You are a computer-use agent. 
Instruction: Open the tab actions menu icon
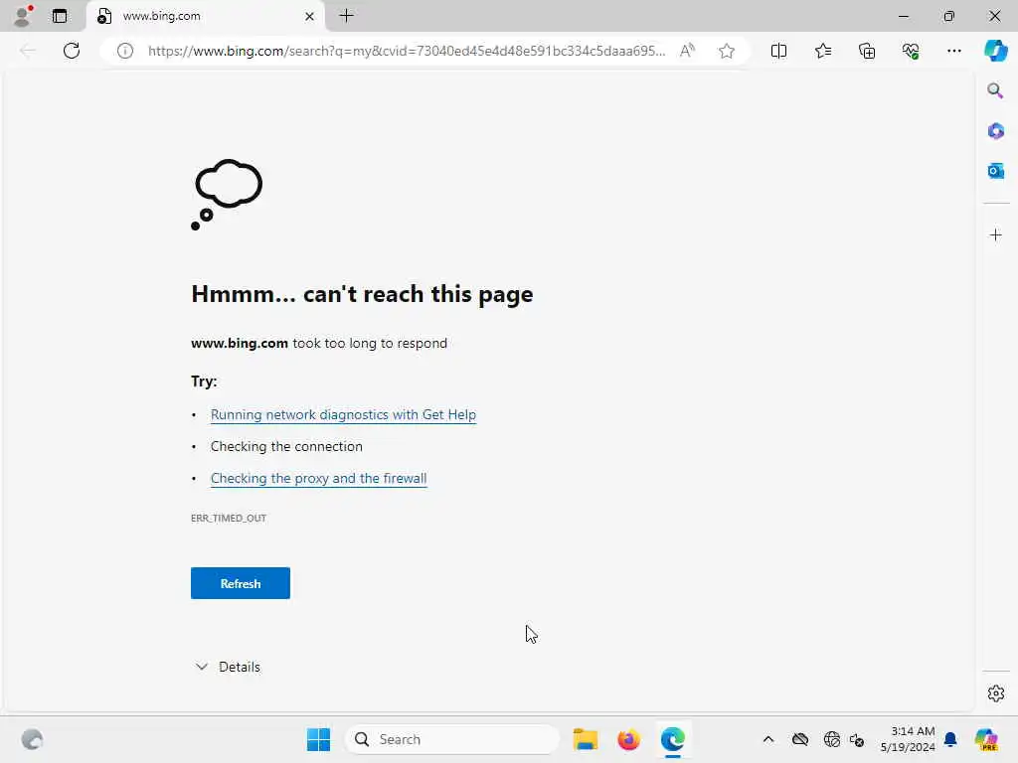coord(60,16)
